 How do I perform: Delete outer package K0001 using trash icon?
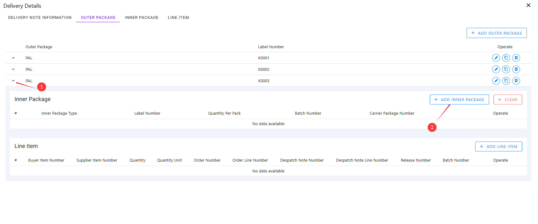pyautogui.click(x=516, y=58)
